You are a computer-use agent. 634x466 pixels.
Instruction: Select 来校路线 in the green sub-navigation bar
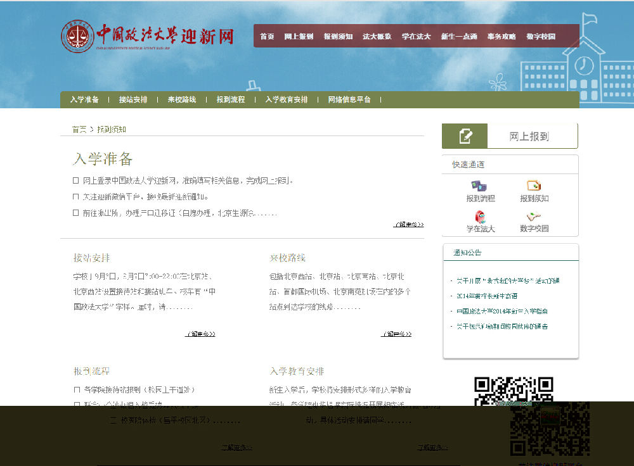tap(182, 99)
